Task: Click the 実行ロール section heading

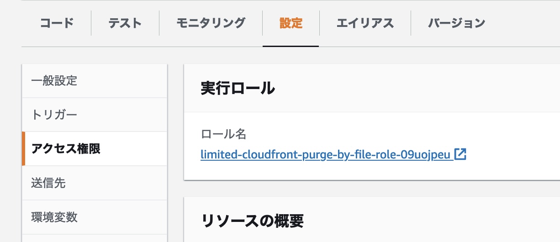Action: (x=238, y=88)
